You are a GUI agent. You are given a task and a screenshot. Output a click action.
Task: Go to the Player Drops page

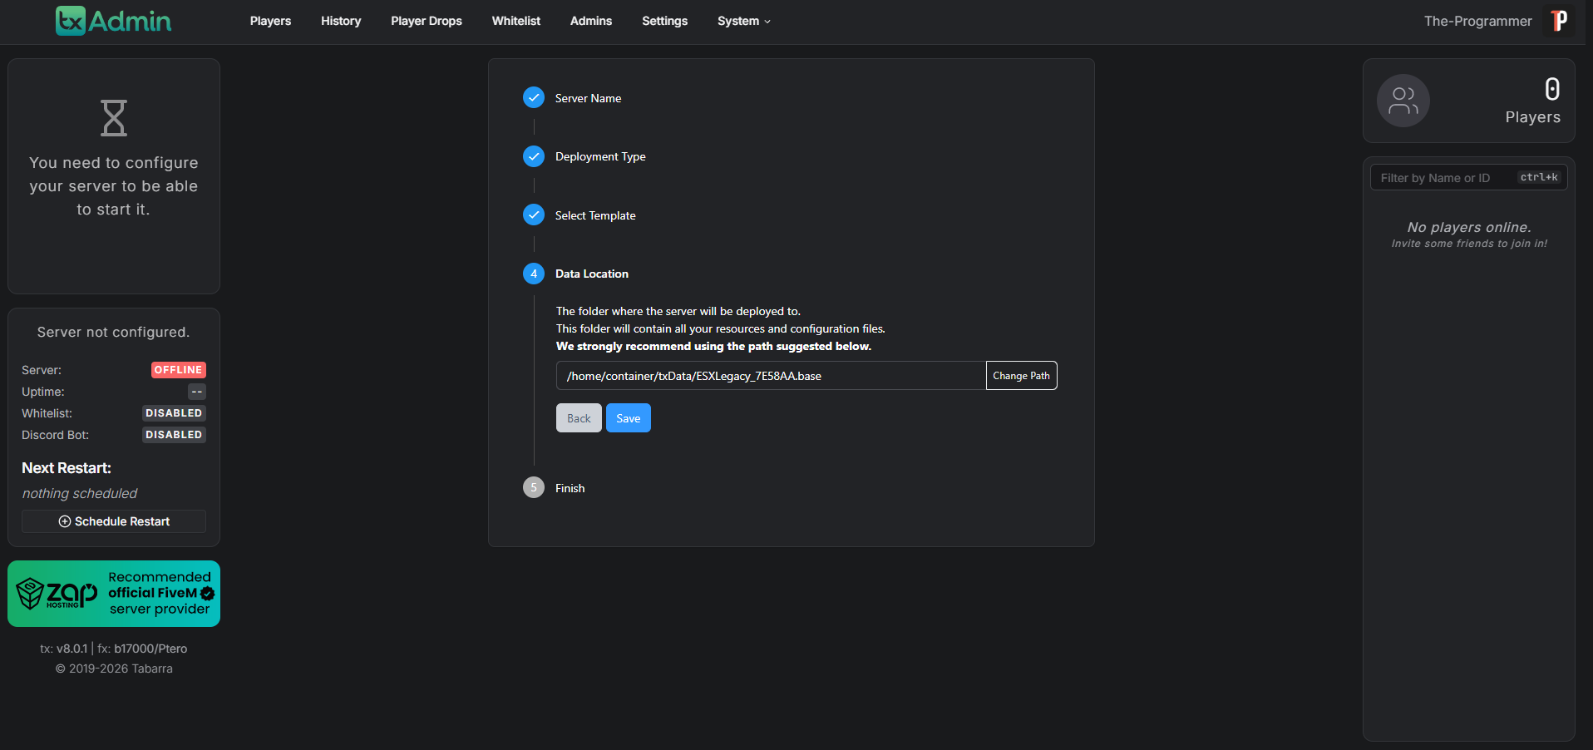[x=427, y=21]
